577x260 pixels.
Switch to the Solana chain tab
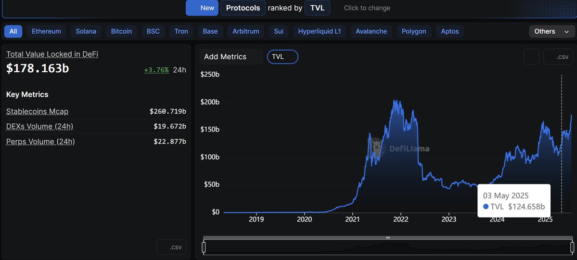coord(86,31)
